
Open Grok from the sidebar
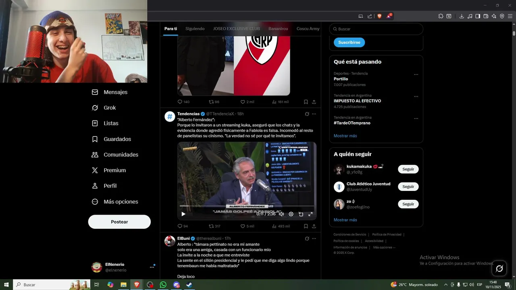[104, 108]
